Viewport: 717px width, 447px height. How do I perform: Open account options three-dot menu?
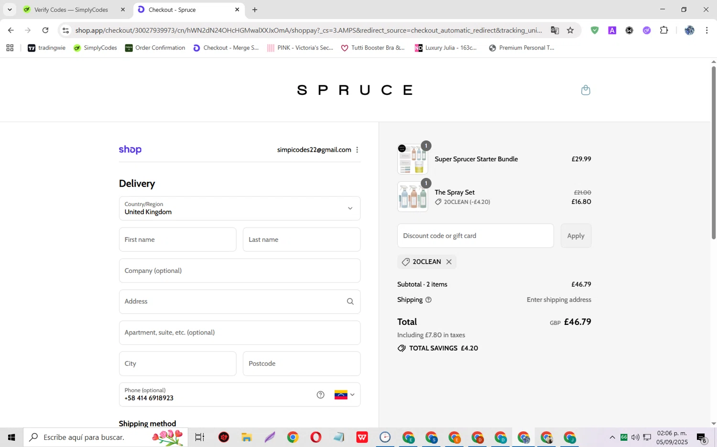[357, 150]
